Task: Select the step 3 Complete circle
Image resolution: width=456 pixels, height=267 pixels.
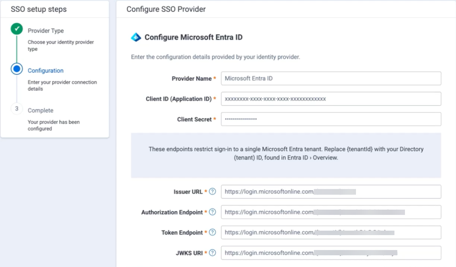Action: pos(17,109)
